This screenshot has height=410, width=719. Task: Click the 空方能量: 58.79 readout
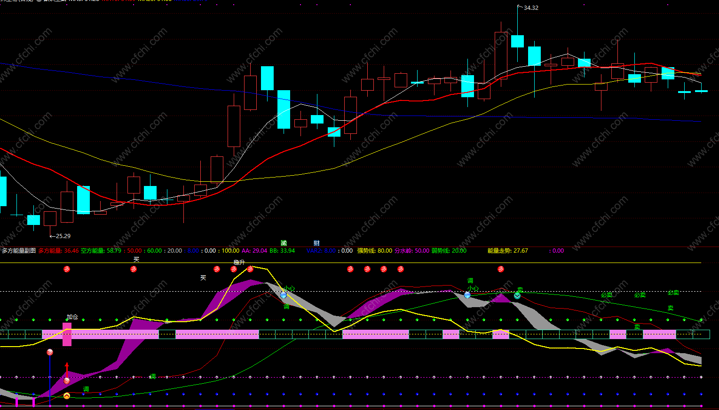click(101, 251)
